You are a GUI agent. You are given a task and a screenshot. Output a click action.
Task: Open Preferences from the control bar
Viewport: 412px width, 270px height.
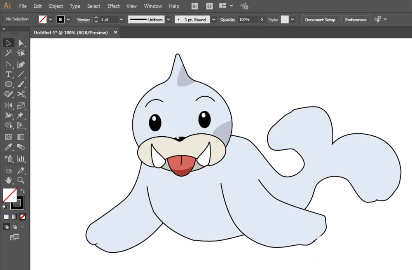pos(356,19)
